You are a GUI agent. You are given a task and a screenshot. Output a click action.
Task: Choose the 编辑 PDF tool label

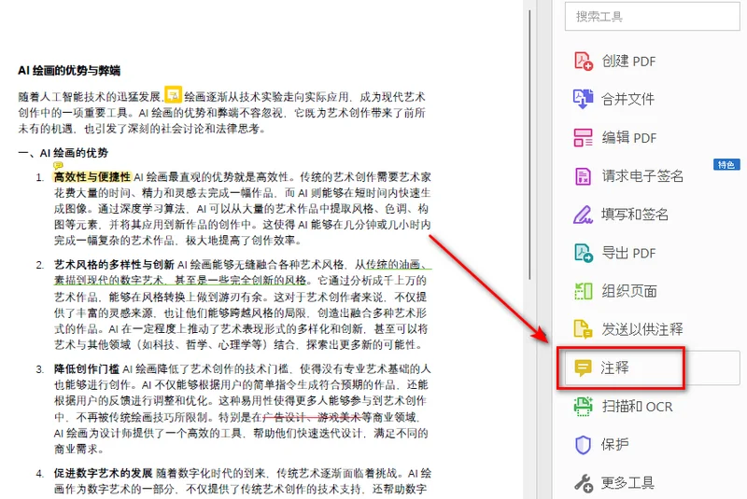(628, 137)
